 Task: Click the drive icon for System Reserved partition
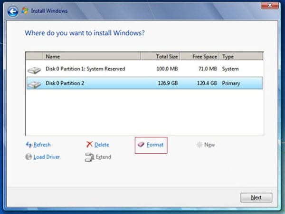(x=34, y=70)
